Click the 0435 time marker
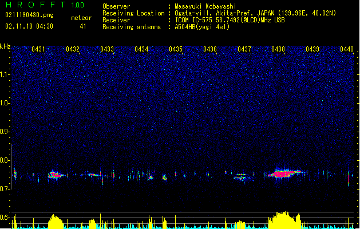The image size is (360, 229). 176,49
